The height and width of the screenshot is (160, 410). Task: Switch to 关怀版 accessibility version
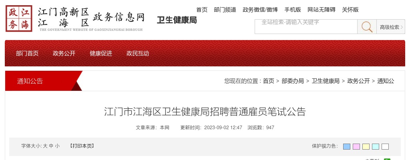[x=350, y=10]
